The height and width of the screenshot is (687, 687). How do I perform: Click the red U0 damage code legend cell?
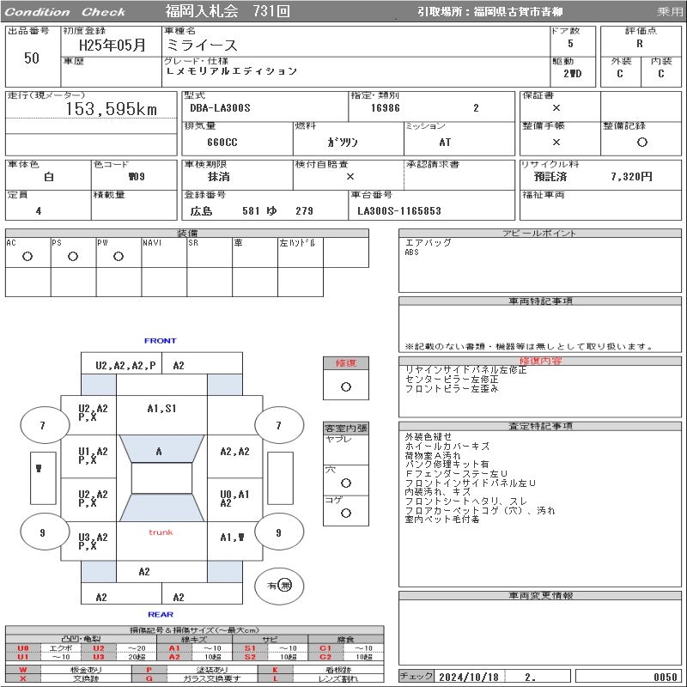(23, 648)
